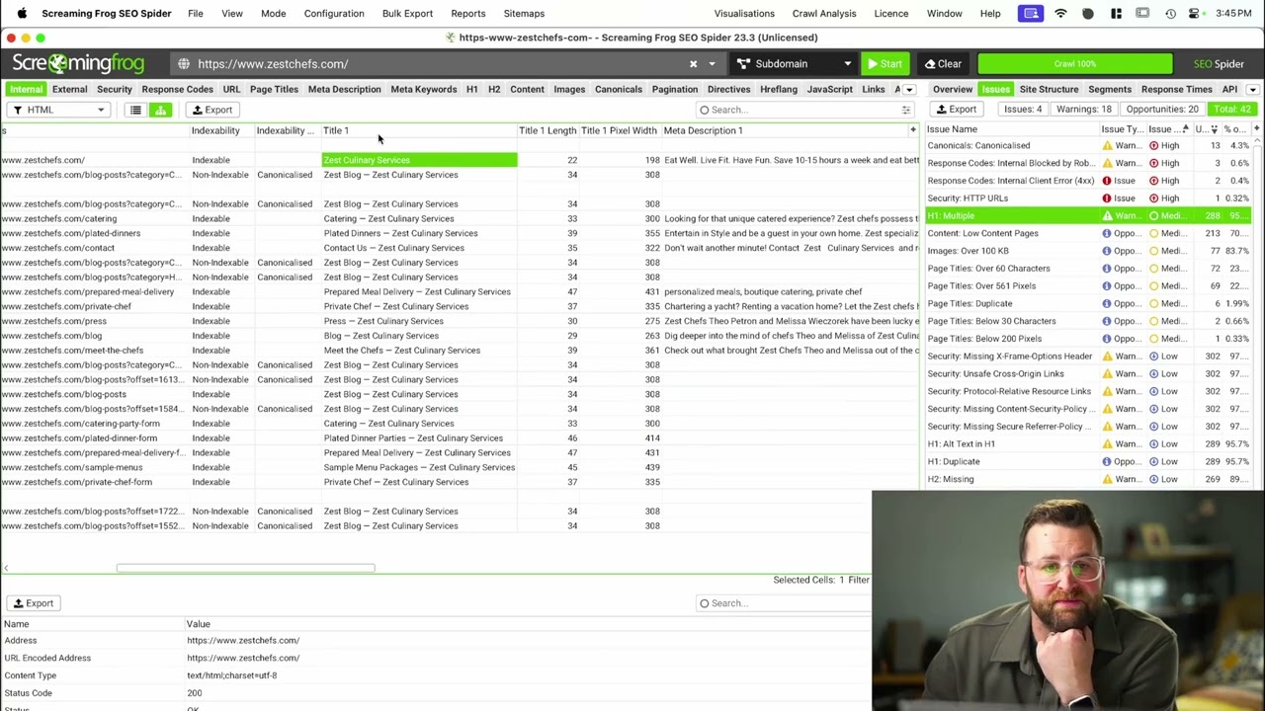This screenshot has width=1265, height=711.
Task: Click opportunity icon on Images: Over 100 KB row
Action: click(x=1107, y=251)
